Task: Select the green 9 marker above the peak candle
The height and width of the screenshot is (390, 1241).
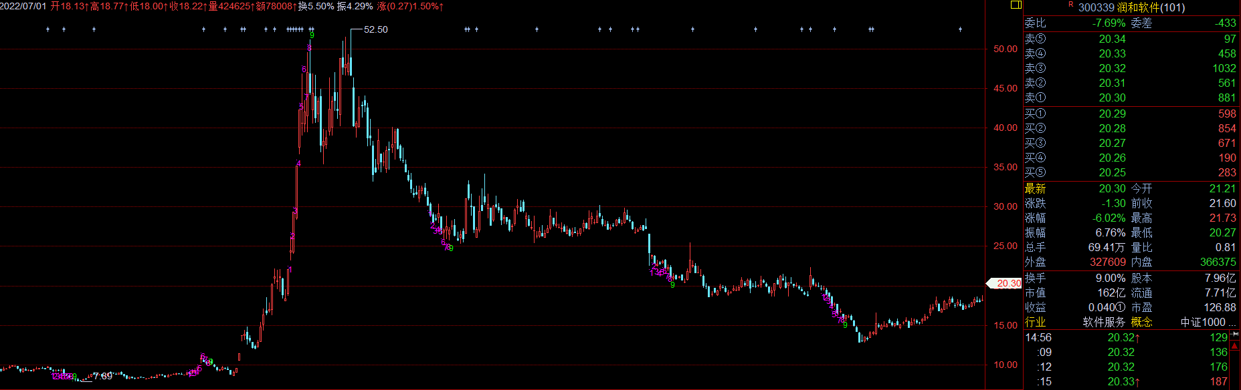Action: point(312,35)
